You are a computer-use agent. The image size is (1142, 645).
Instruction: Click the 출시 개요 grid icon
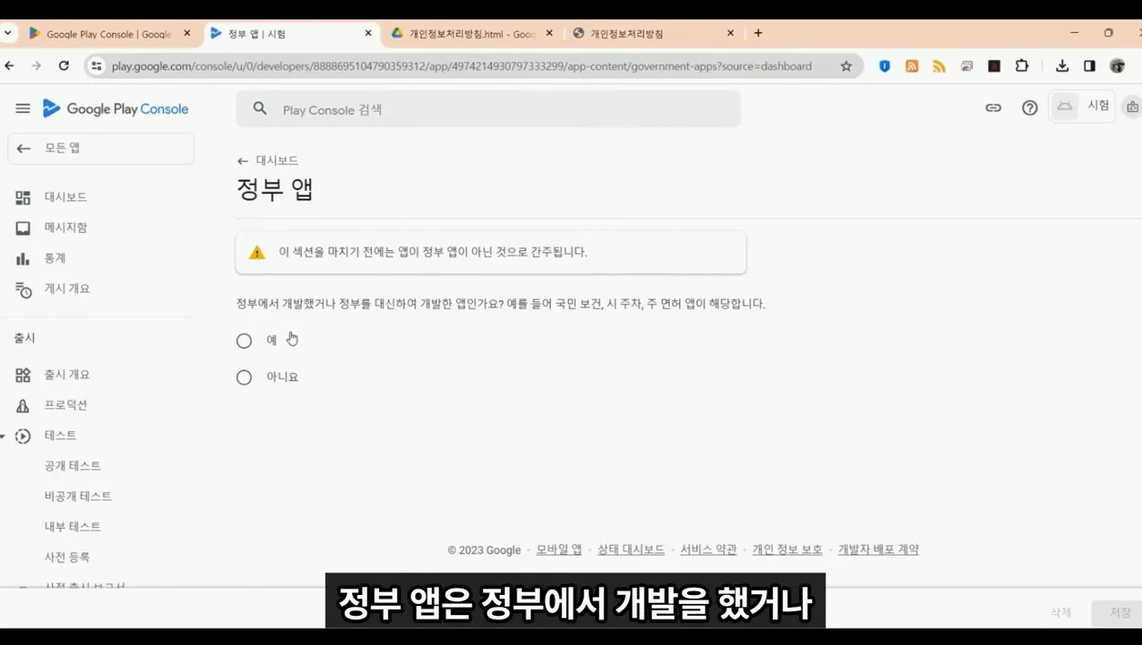click(23, 375)
